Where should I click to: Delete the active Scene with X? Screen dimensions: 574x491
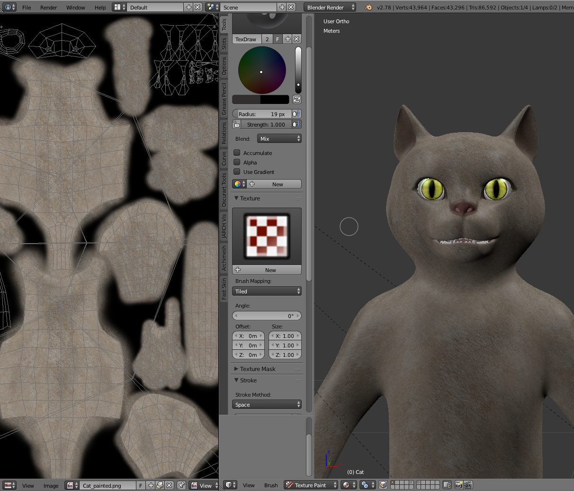pyautogui.click(x=291, y=7)
